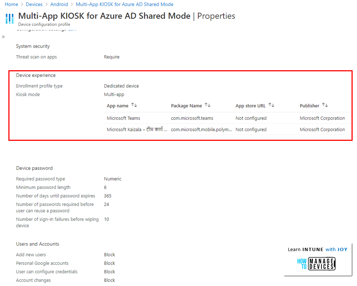The height and width of the screenshot is (286, 357).
Task: Expand the collapsed side menu chevron
Action: (x=3, y=37)
